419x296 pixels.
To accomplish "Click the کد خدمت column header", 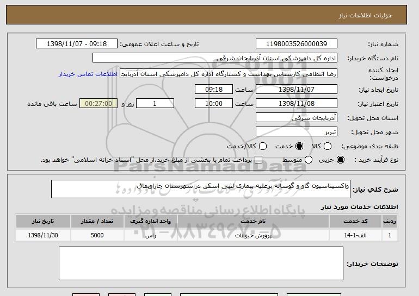I will (x=356, y=222).
